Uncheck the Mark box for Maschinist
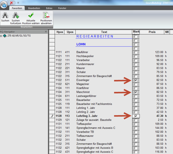 click(x=136, y=92)
